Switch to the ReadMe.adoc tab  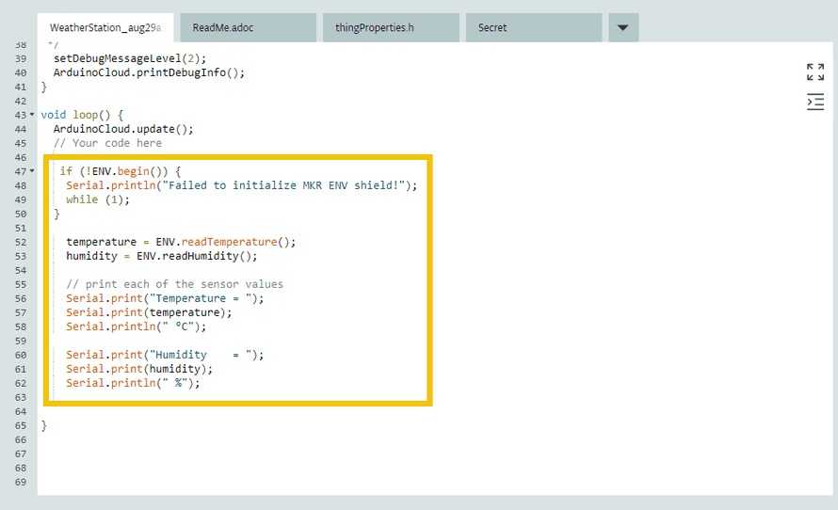tap(249, 27)
